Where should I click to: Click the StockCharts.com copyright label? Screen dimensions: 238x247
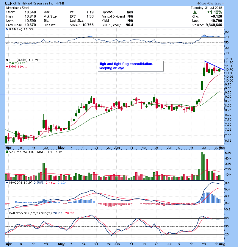click(211, 3)
